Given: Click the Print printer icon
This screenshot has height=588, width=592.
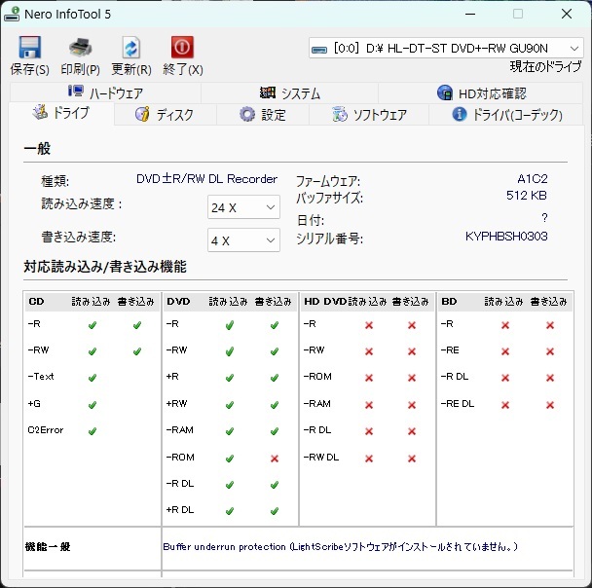Looking at the screenshot, I should (x=80, y=48).
